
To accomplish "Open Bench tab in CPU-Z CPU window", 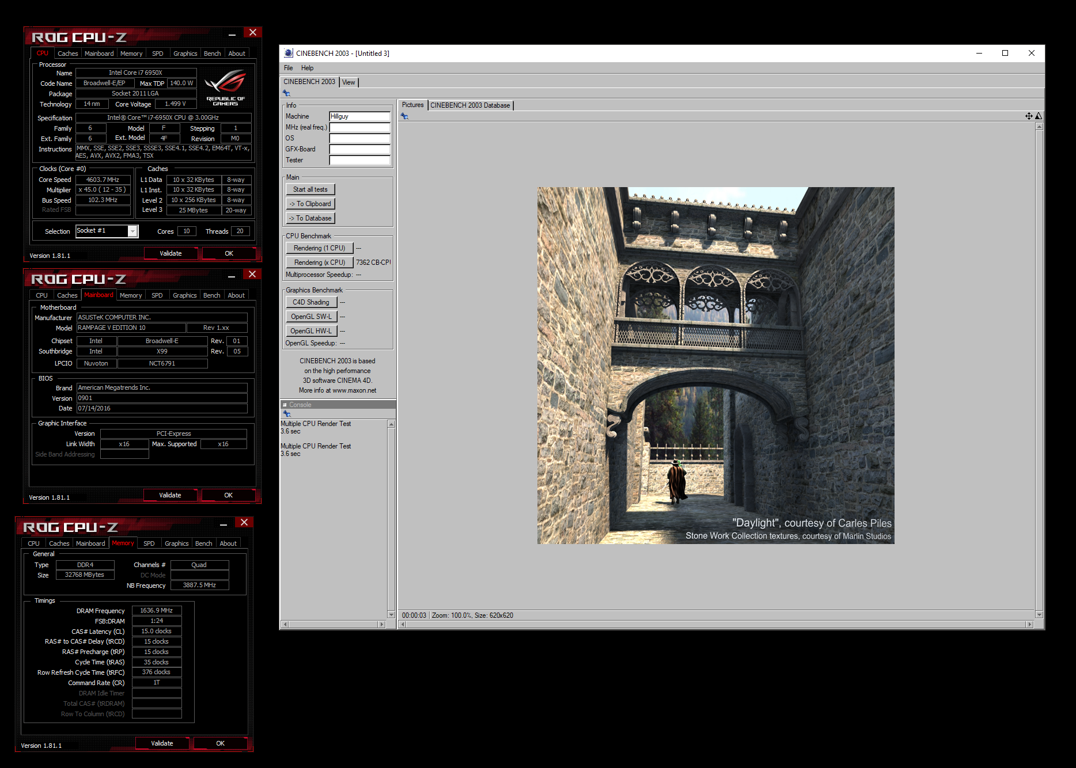I will click(212, 54).
